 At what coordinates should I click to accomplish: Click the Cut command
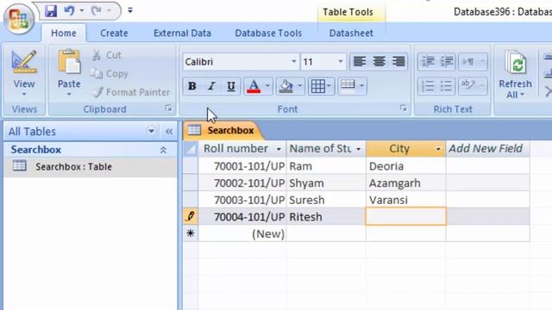[107, 55]
